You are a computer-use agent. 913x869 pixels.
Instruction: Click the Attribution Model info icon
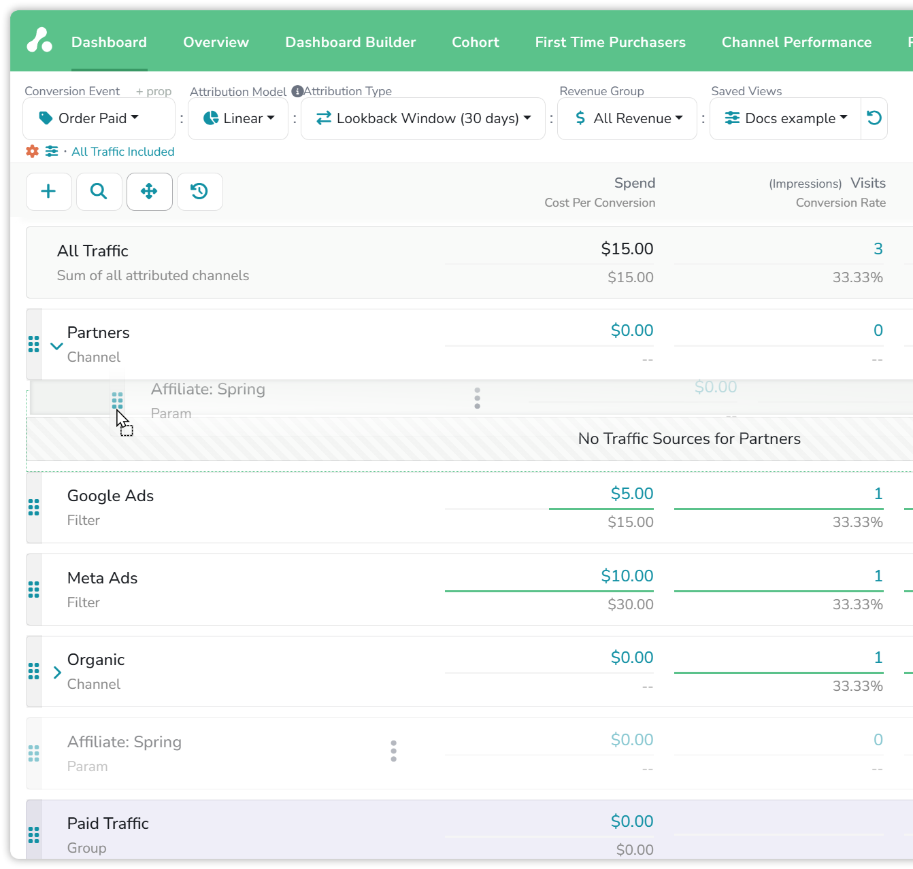297,91
